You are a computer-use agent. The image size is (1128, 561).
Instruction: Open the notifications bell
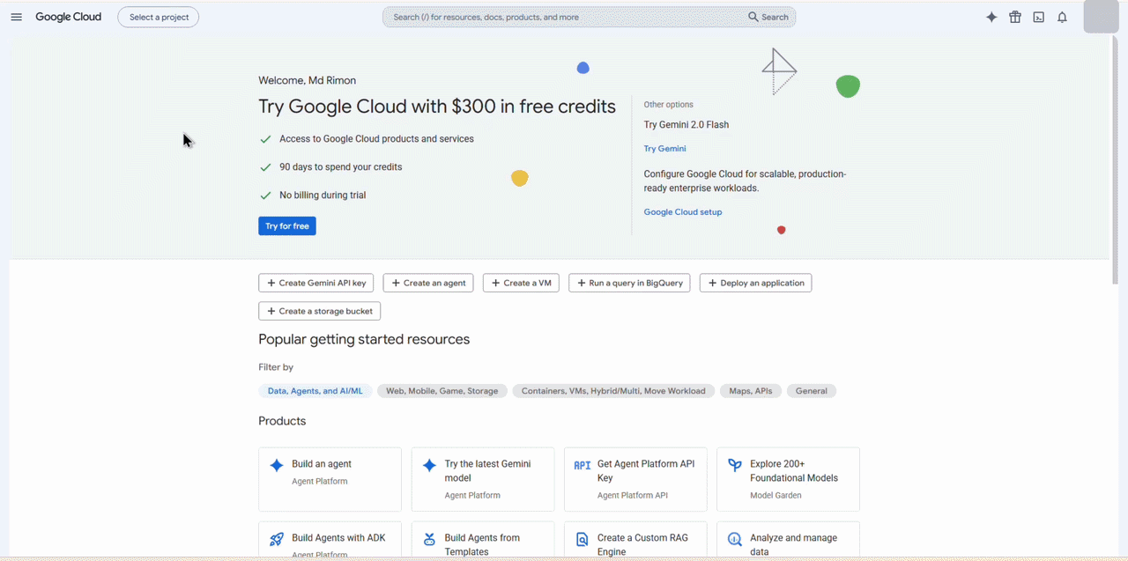point(1062,17)
